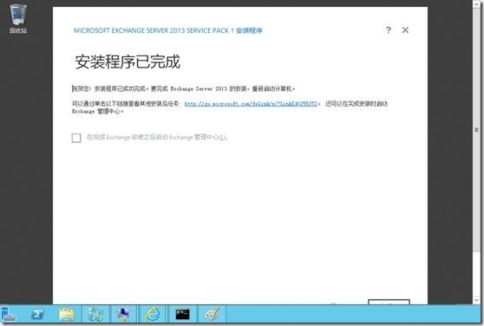Open Server Manager from the taskbar
This screenshot has height=326, width=484.
point(9,314)
